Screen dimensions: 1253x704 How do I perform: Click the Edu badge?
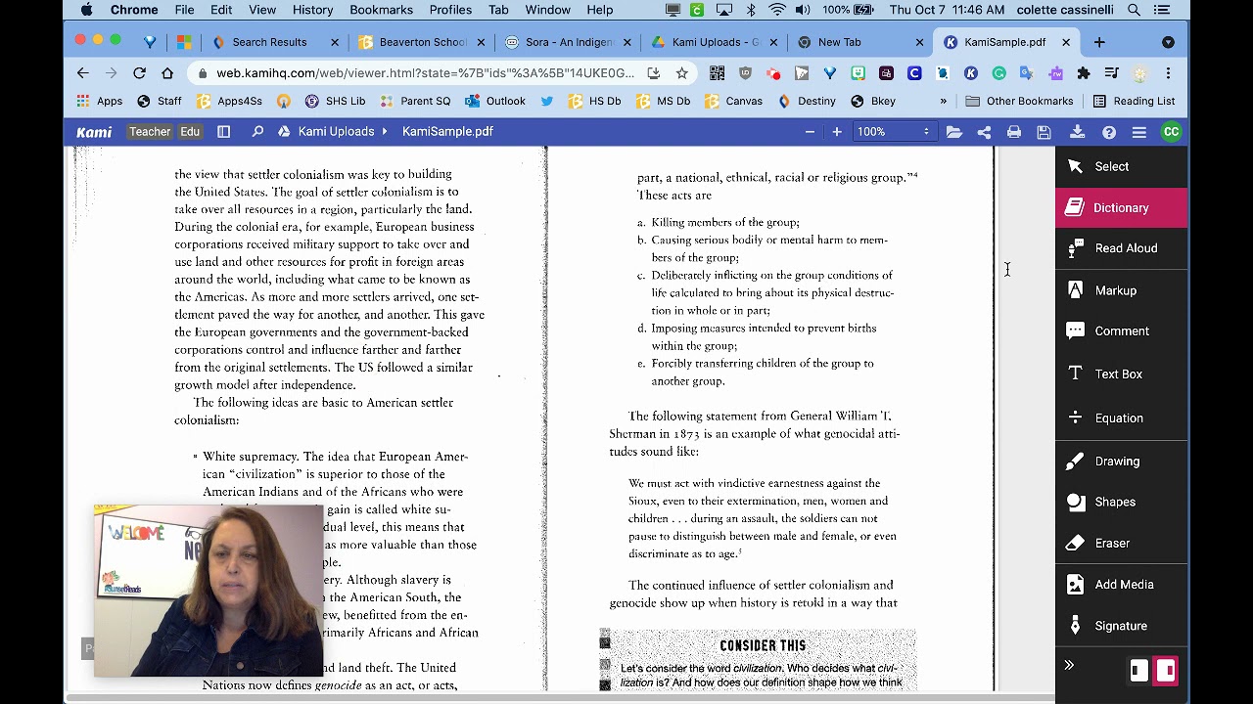point(190,131)
